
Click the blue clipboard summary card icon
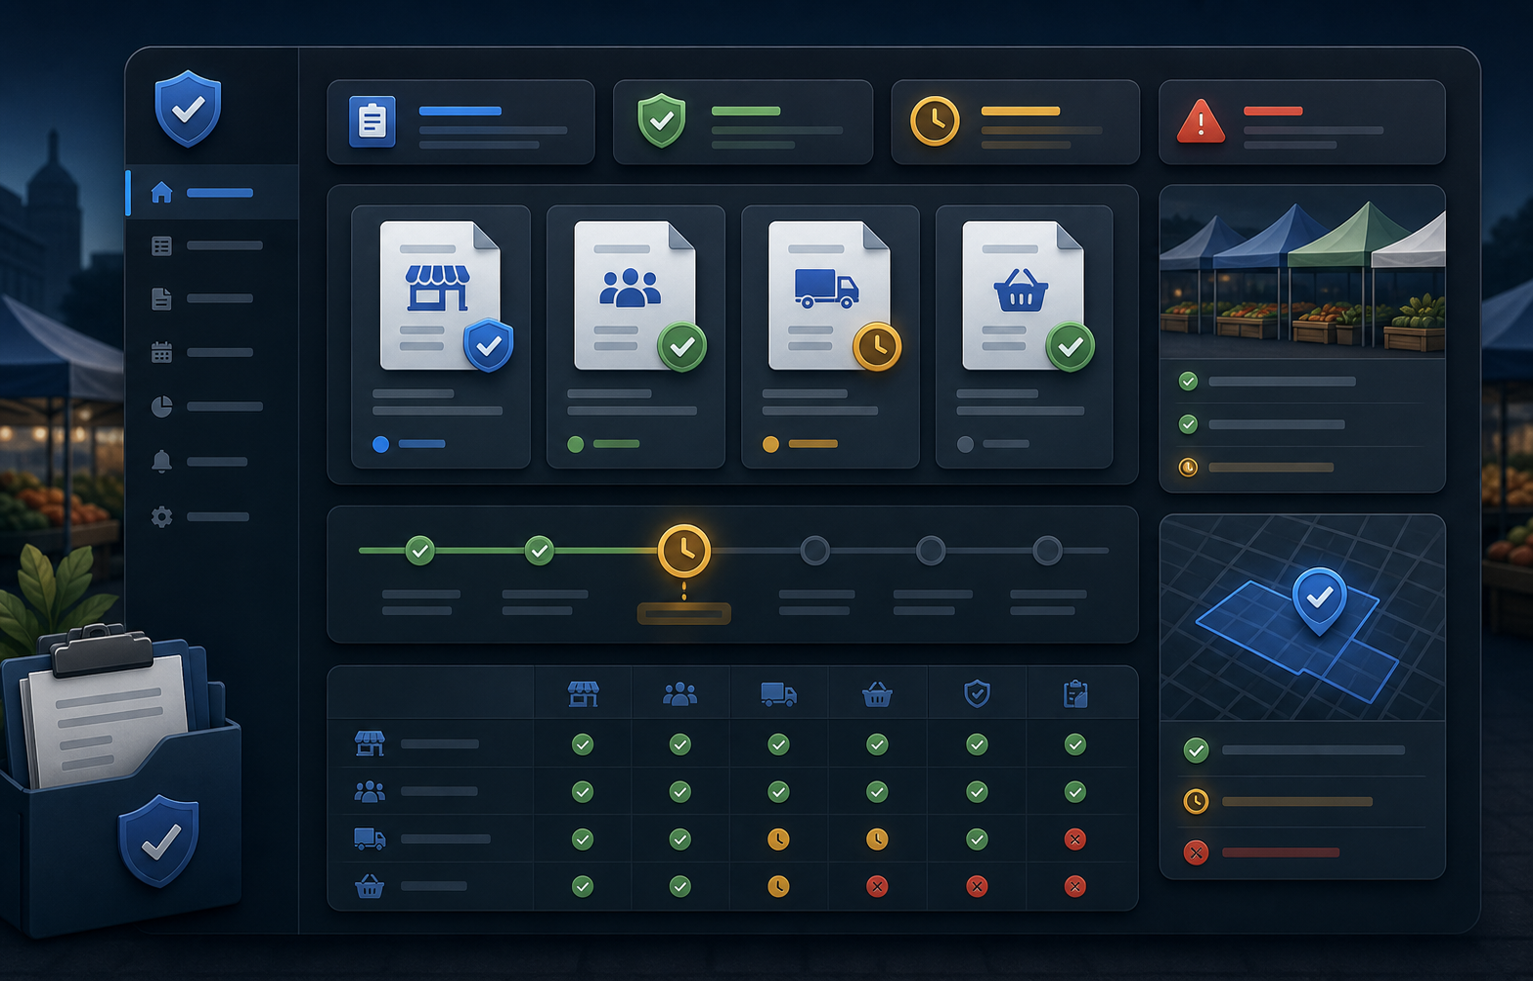coord(372,121)
